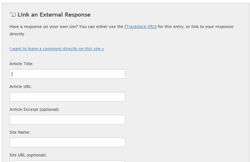Click the trackback arrow icon beside the heading
250x162 pixels.
pos(12,15)
